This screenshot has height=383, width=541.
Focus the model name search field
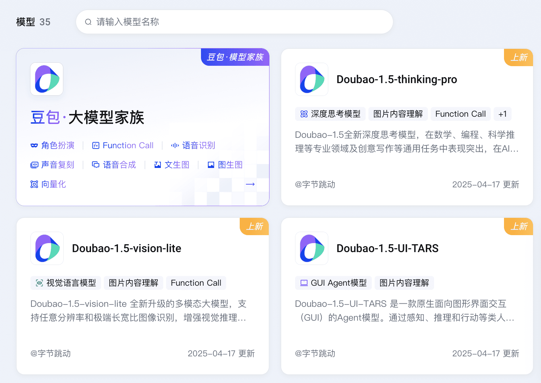[235, 22]
